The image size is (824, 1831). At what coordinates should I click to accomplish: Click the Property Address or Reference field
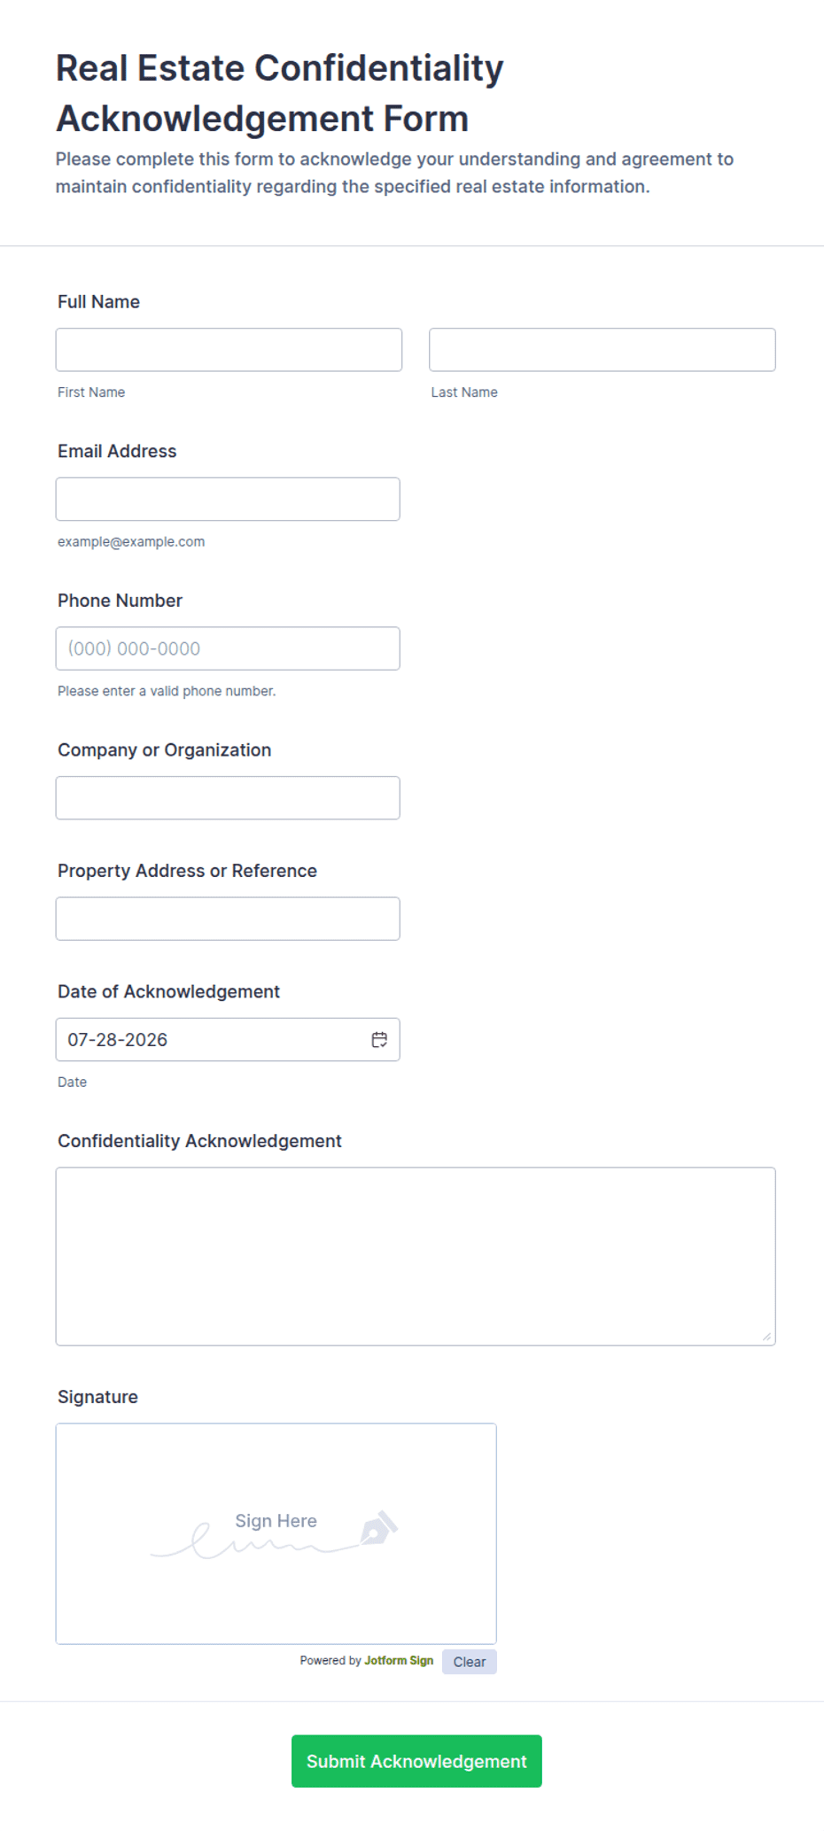coord(228,919)
